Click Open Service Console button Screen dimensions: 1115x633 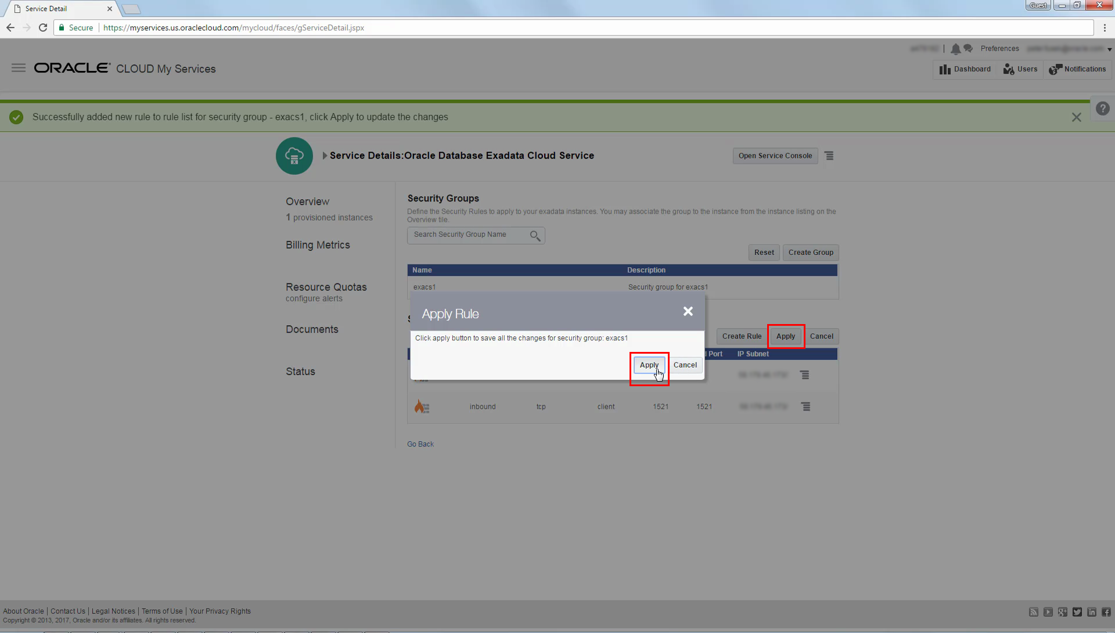[775, 156]
